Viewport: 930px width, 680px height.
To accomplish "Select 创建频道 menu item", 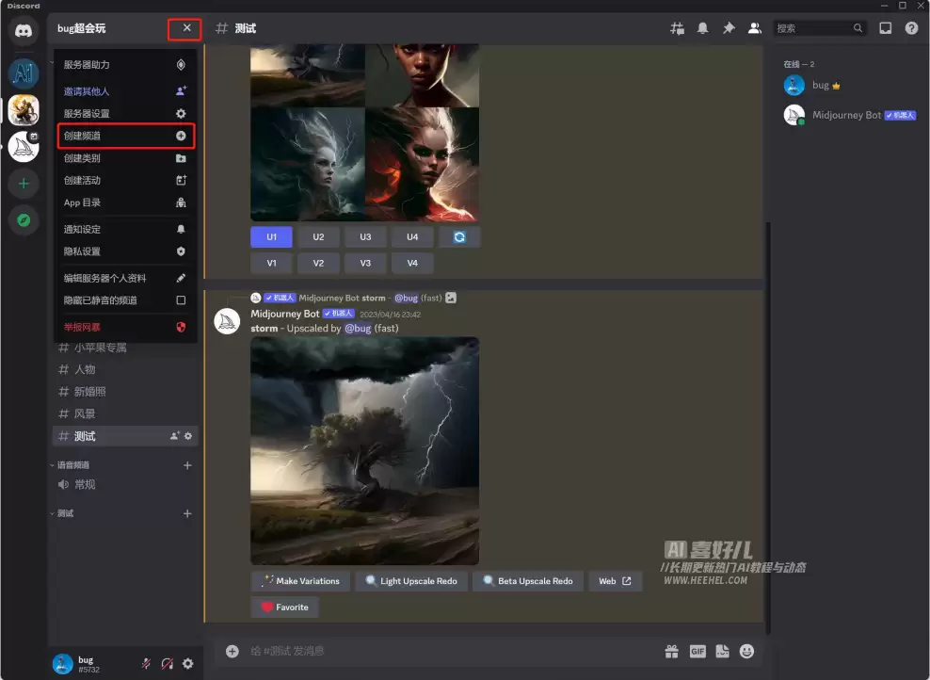I will coord(125,136).
